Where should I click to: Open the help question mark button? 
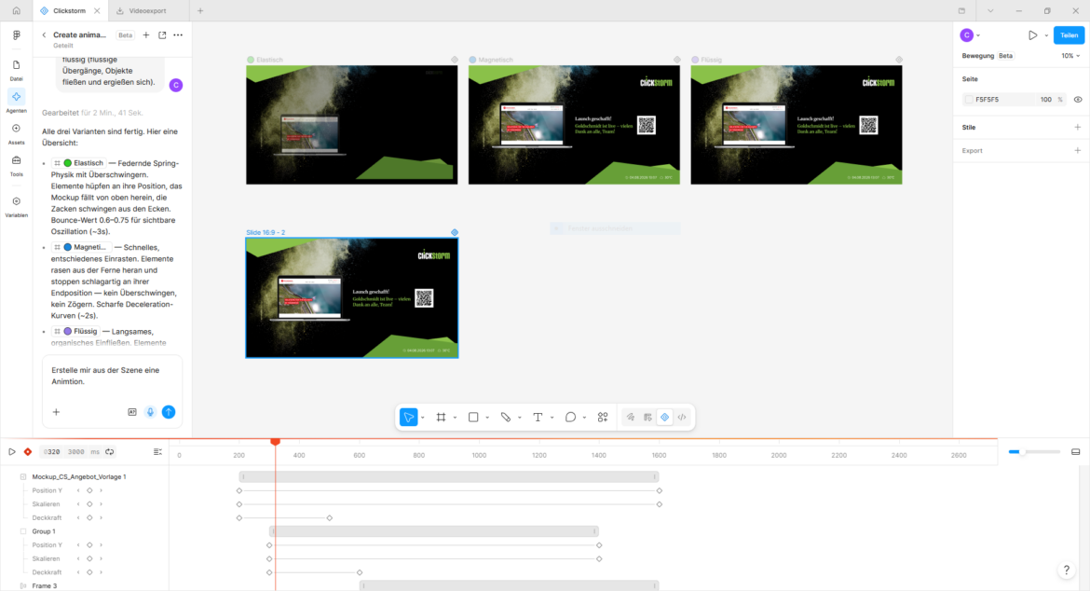click(1067, 570)
